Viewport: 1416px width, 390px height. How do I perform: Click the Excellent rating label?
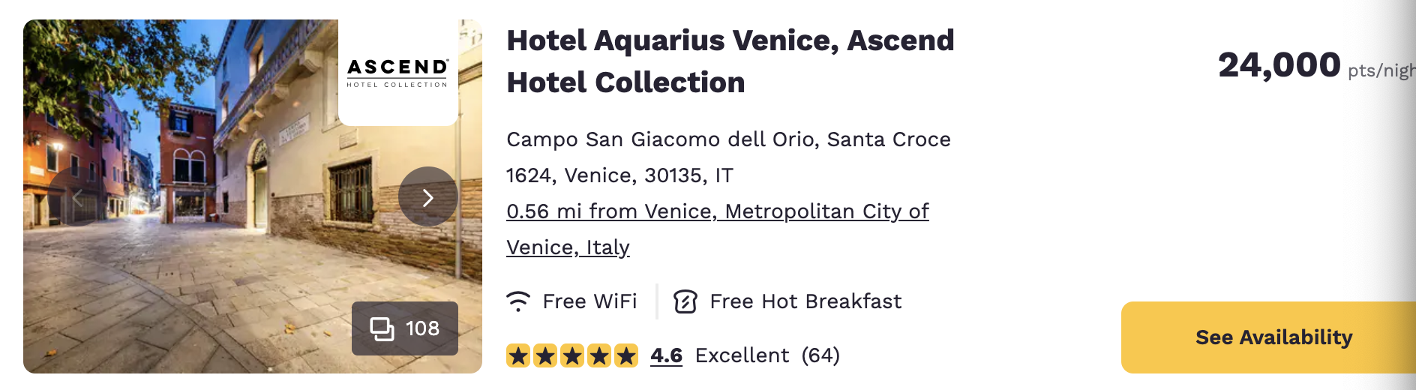click(x=742, y=355)
